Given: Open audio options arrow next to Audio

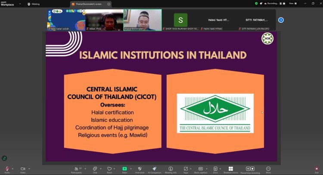Looking at the screenshot, I should coord(12,169).
